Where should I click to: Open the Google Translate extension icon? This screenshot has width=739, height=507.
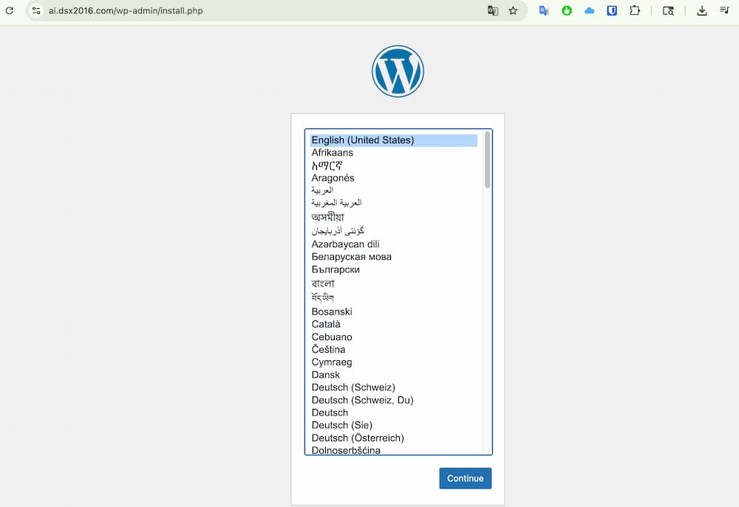click(x=544, y=10)
